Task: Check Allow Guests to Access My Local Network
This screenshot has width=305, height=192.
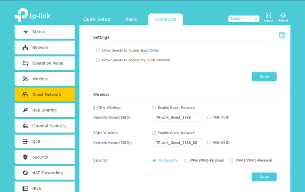Action: tap(98, 60)
